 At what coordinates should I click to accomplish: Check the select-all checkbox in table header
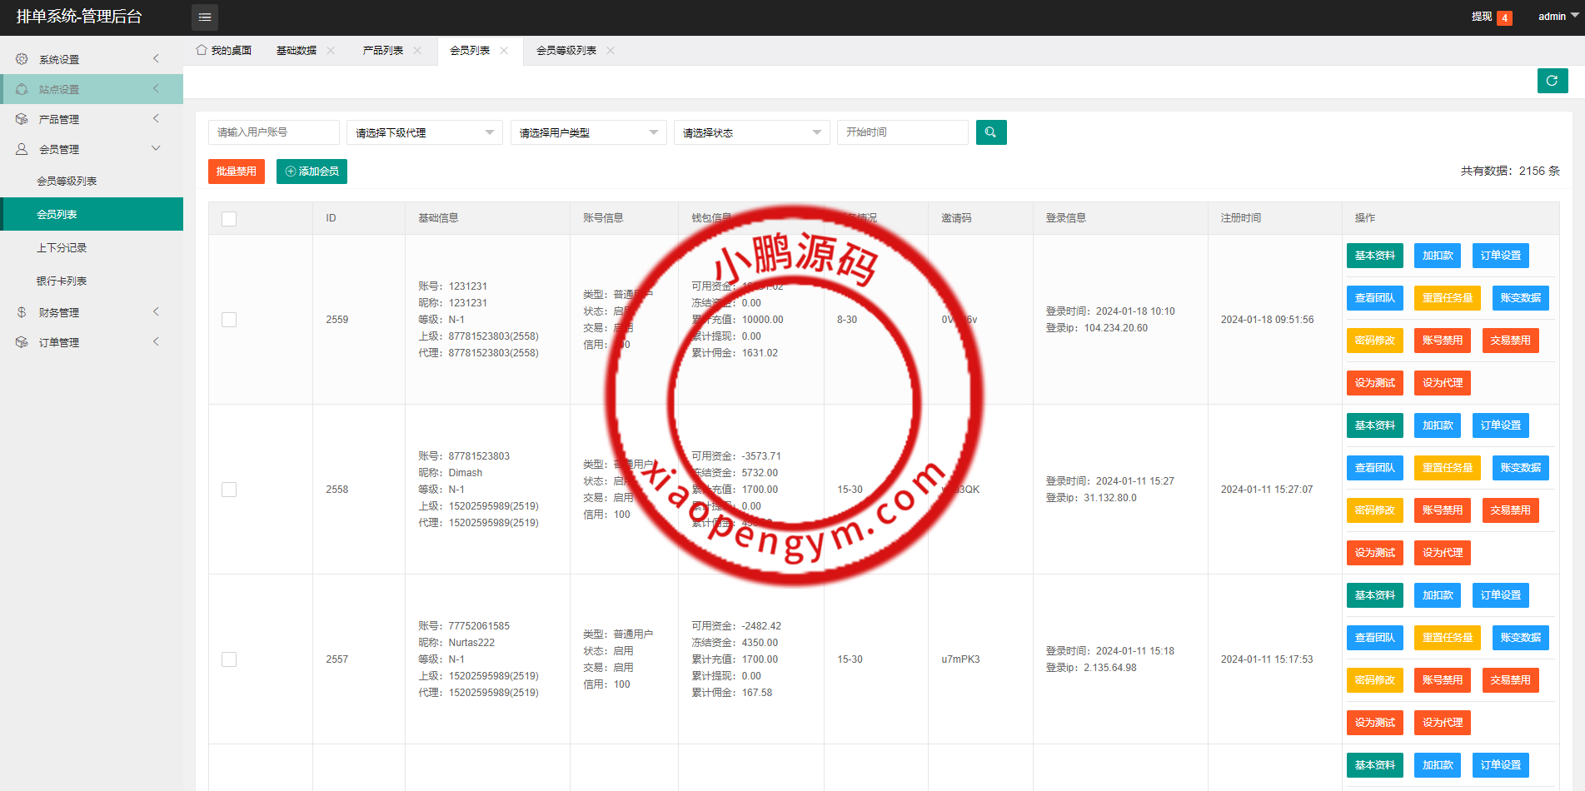228,218
